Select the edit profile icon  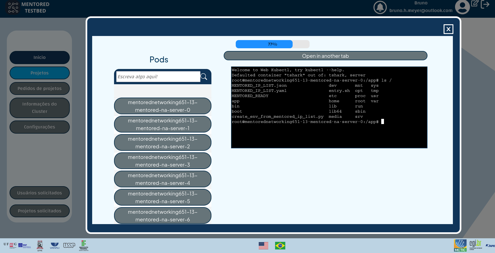pyautogui.click(x=475, y=4)
